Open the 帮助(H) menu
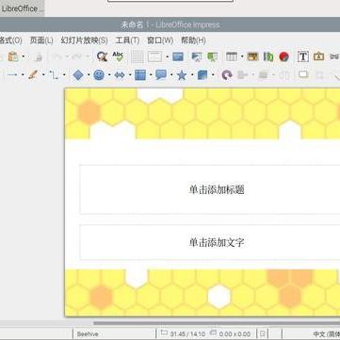The height and width of the screenshot is (340, 340). 193,40
